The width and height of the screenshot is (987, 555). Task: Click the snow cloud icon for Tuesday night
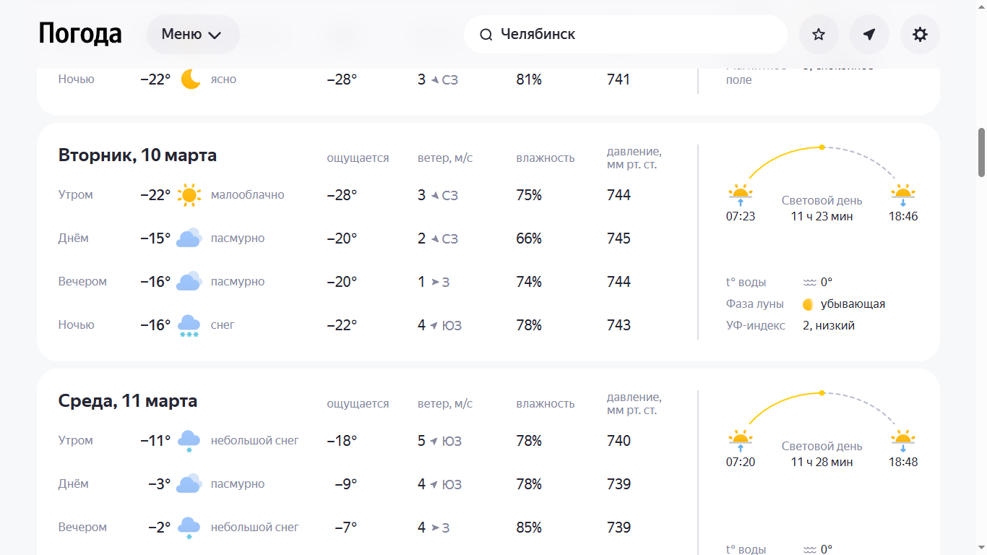(x=189, y=326)
